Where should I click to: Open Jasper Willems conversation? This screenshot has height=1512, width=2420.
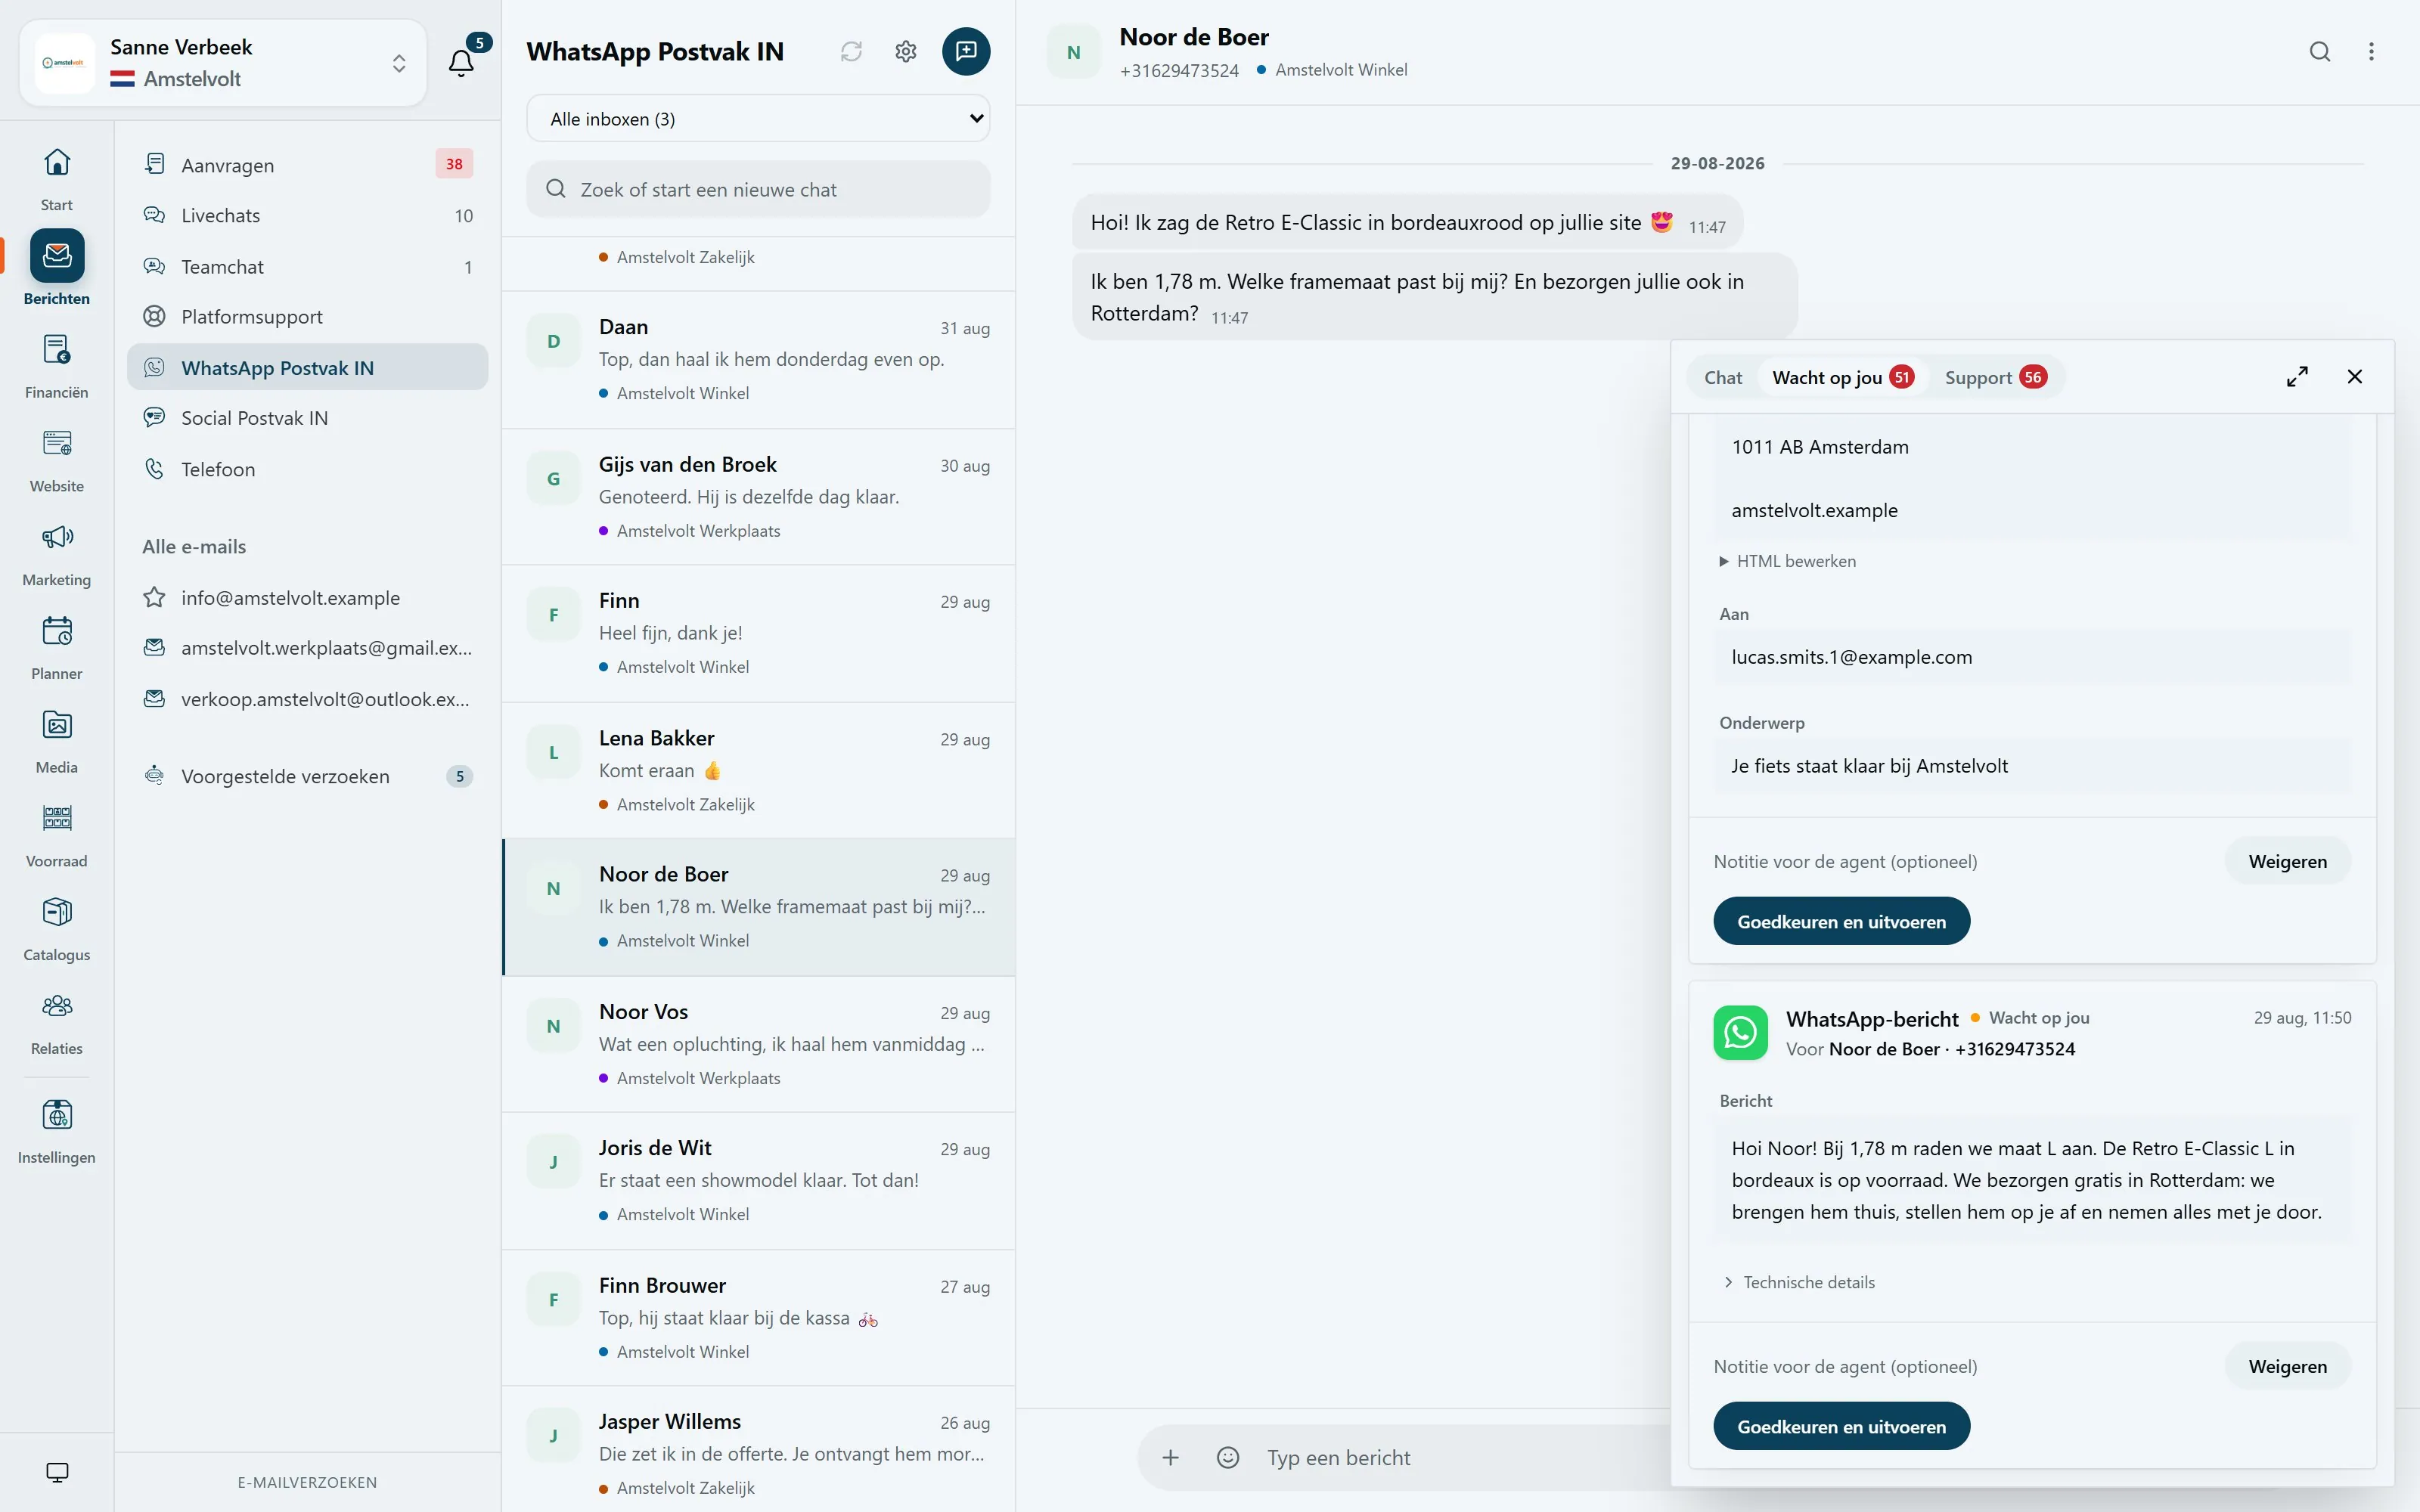(x=758, y=1450)
